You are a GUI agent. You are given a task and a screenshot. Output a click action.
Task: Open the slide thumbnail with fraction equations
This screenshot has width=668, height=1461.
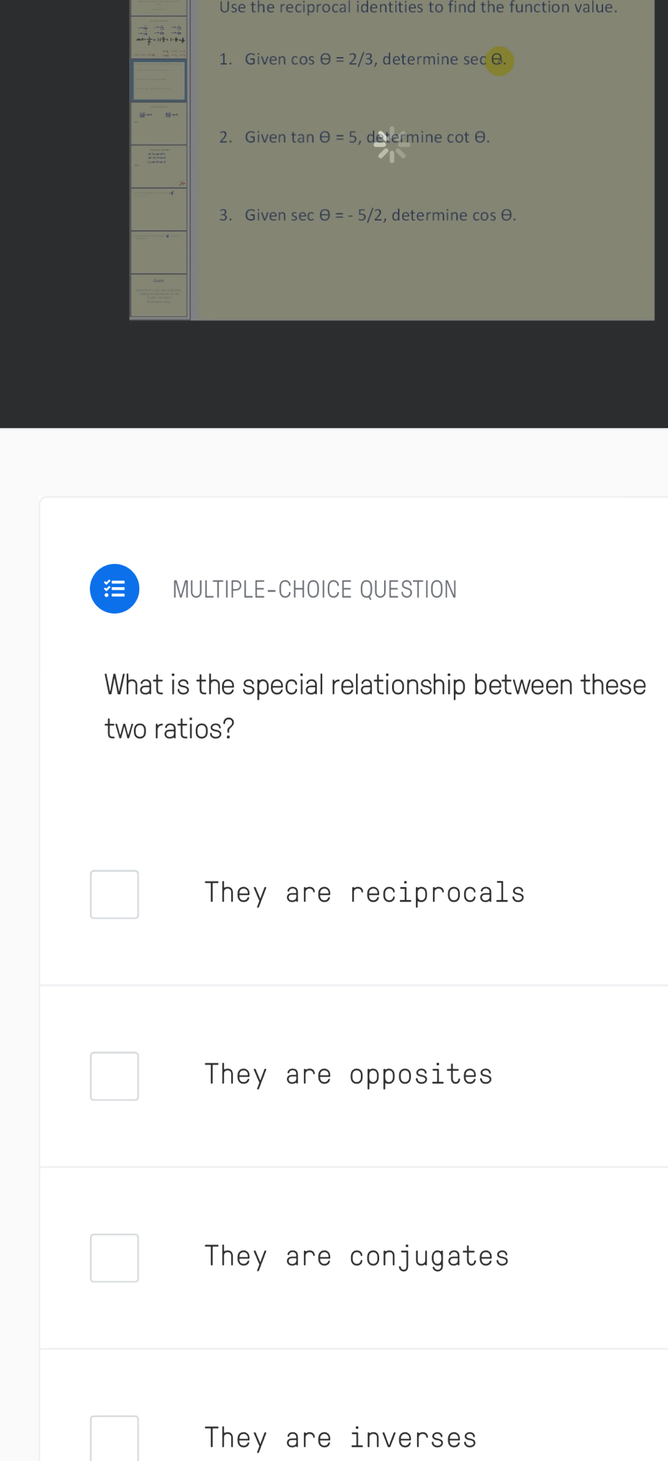pyautogui.click(x=159, y=38)
